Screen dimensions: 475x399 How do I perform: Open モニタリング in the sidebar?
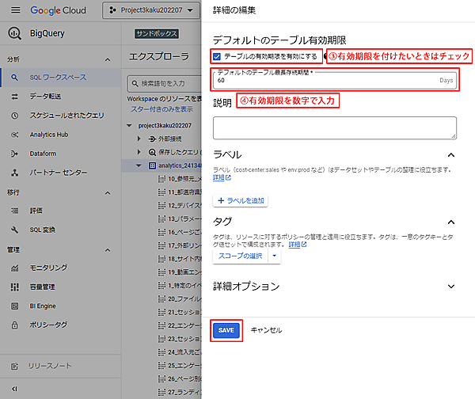click(47, 268)
